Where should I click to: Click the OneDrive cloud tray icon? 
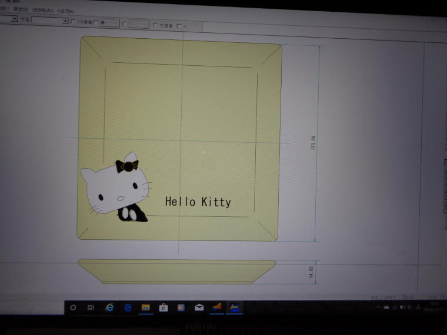pyautogui.click(x=386, y=307)
